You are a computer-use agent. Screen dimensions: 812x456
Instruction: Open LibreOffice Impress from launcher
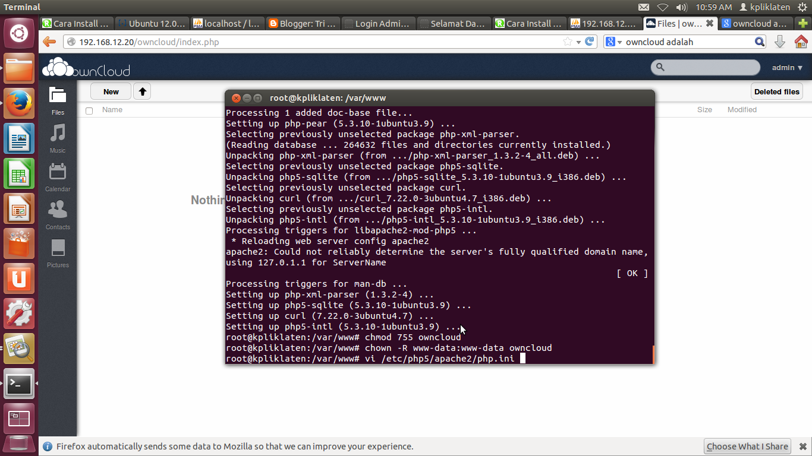point(19,210)
